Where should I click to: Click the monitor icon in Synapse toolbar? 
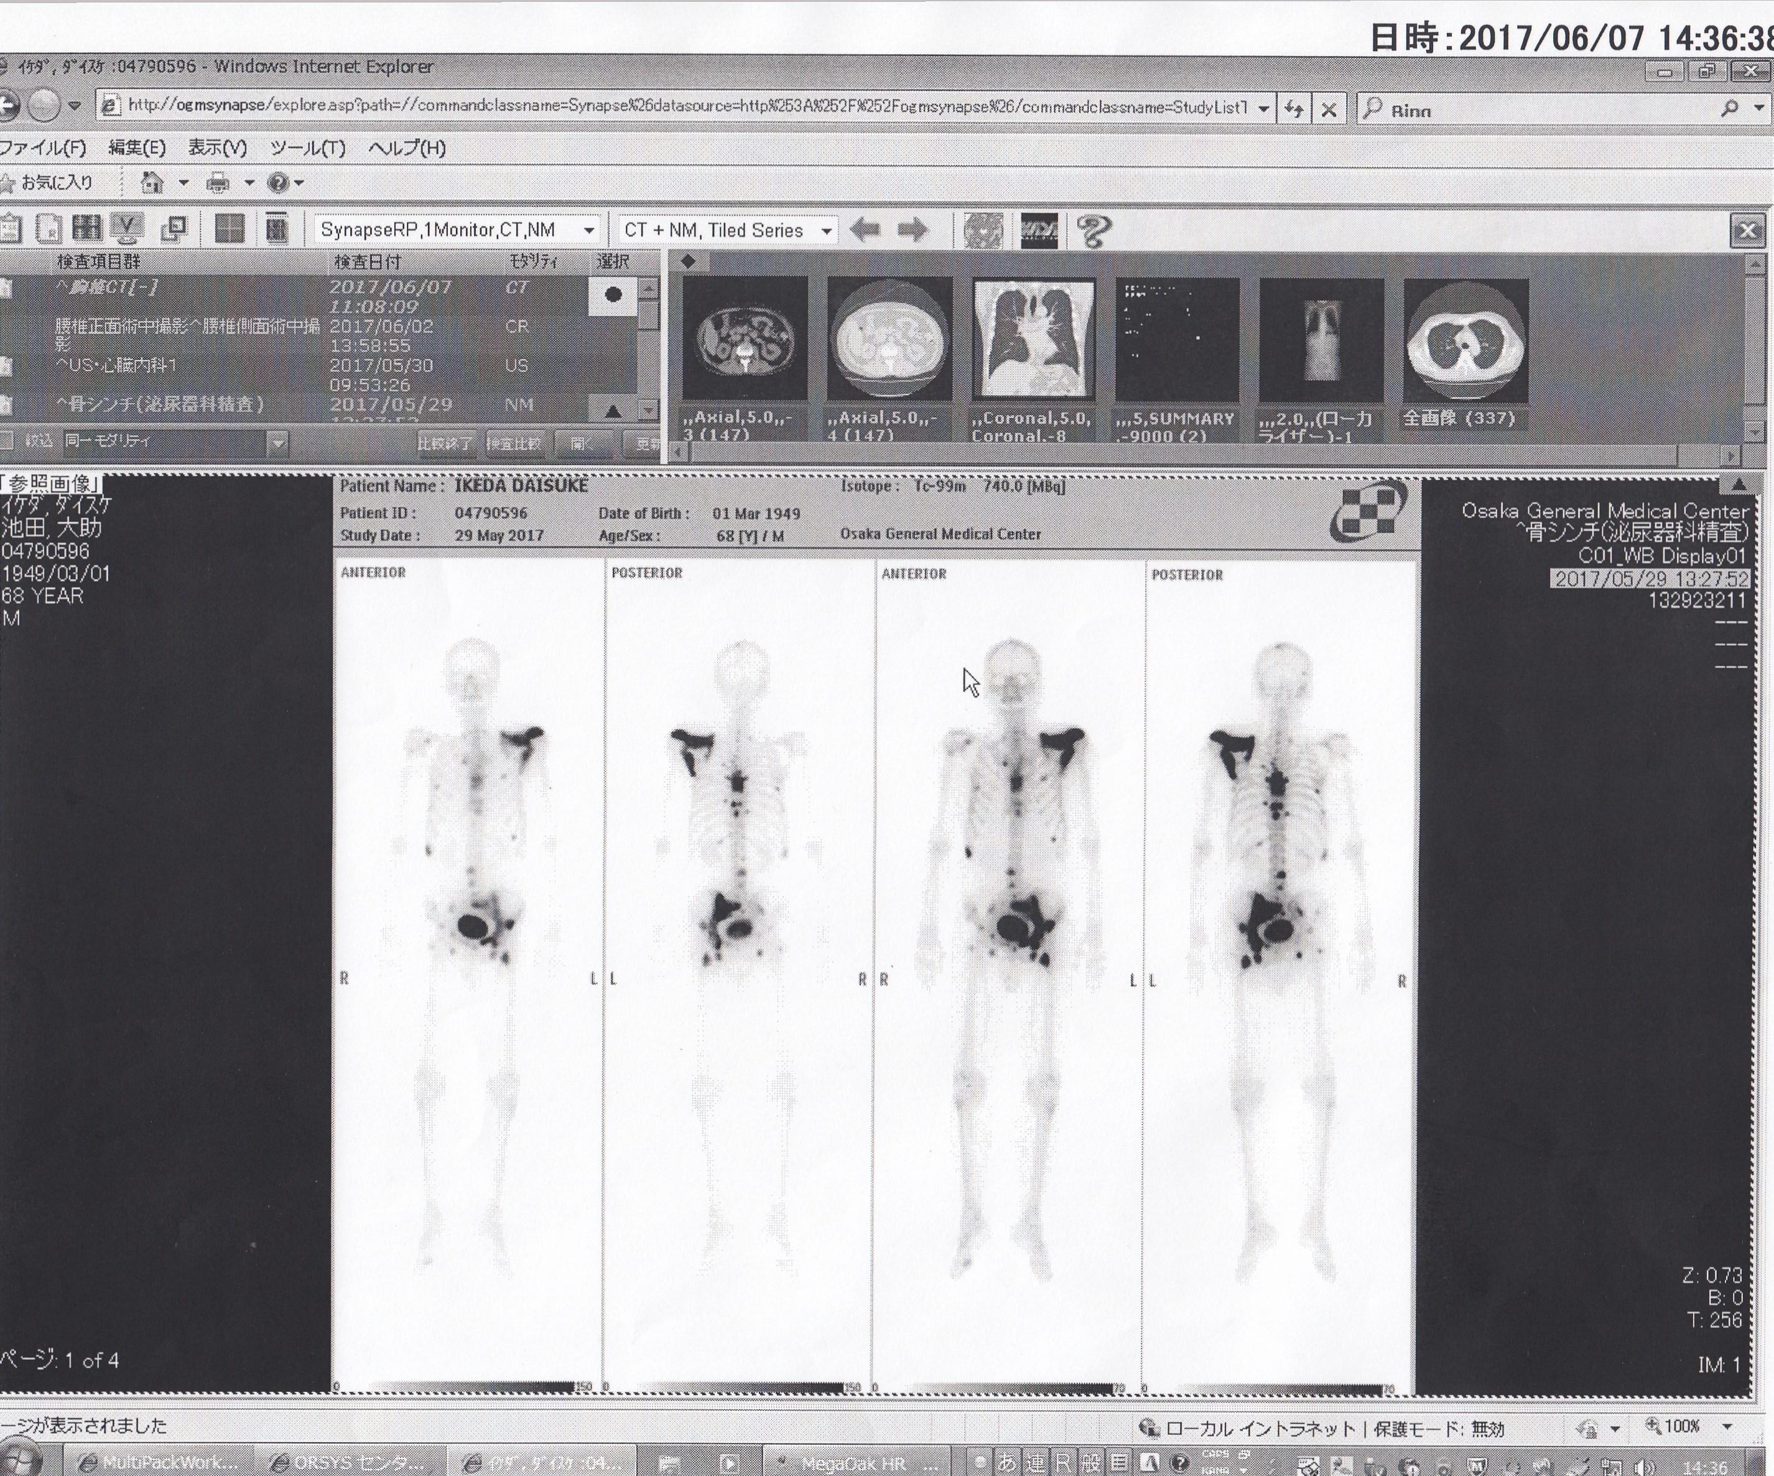[127, 228]
